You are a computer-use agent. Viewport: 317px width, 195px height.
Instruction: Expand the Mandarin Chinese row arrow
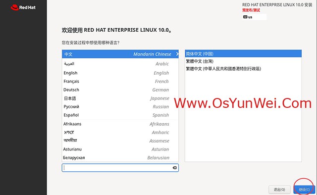coord(177,54)
